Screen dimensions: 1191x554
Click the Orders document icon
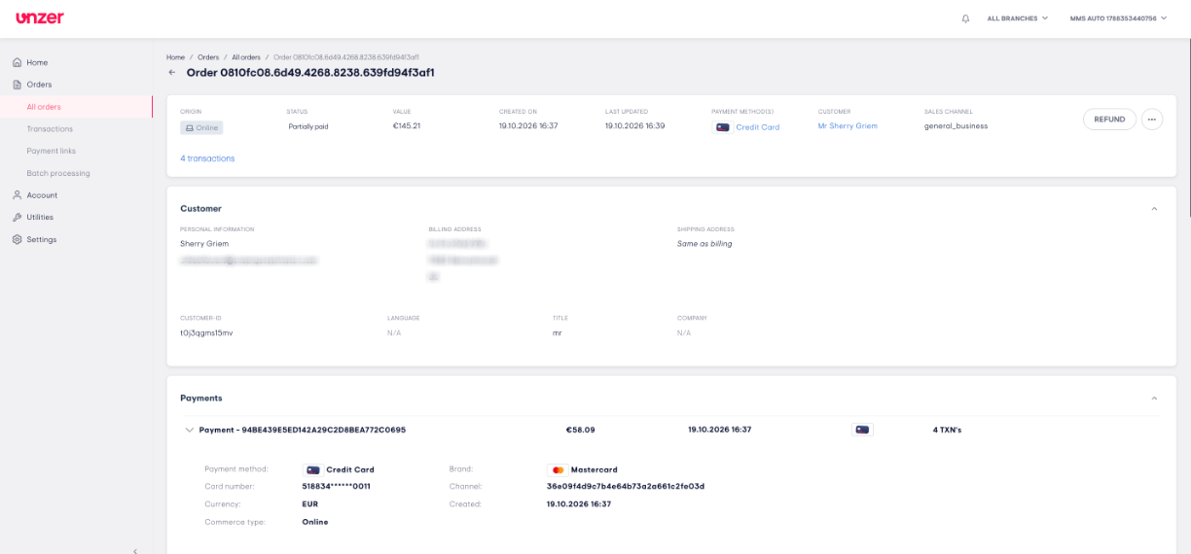pyautogui.click(x=18, y=85)
